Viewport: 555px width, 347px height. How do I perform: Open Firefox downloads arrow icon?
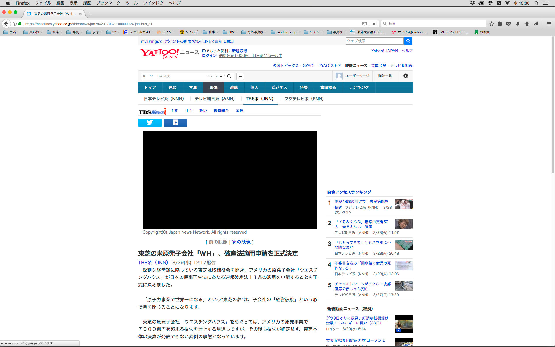click(518, 24)
